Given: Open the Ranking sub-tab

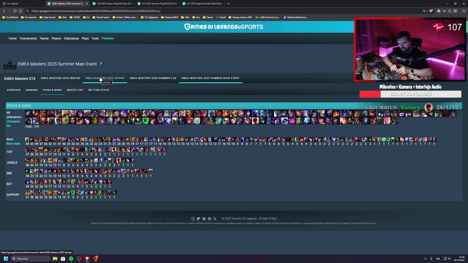Looking at the screenshot, I should (x=32, y=90).
